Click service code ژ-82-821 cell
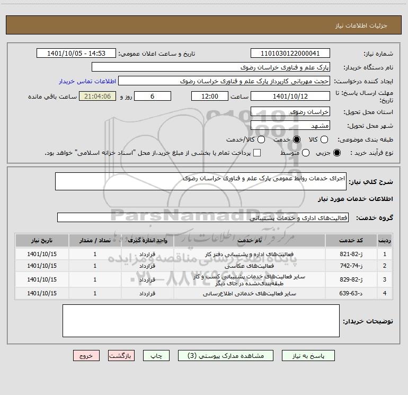The height and width of the screenshot is (395, 408). pyautogui.click(x=351, y=254)
